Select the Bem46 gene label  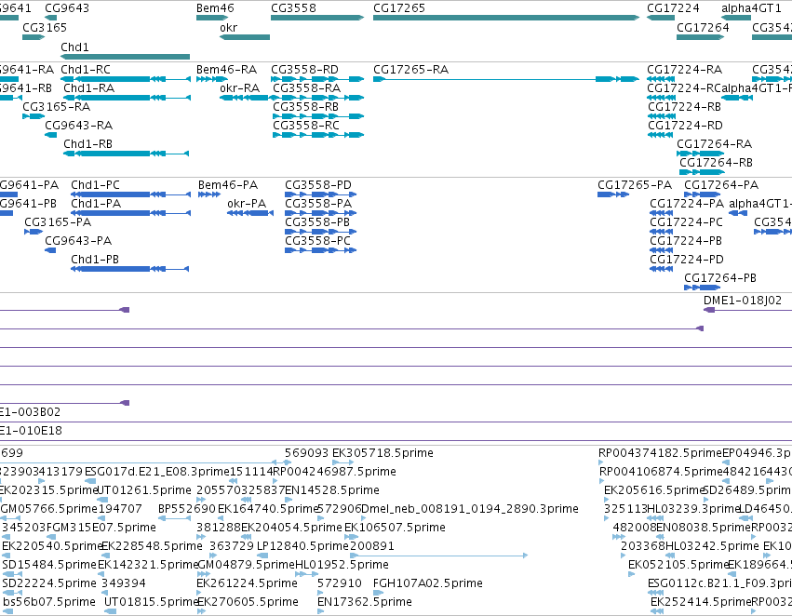click(x=215, y=8)
